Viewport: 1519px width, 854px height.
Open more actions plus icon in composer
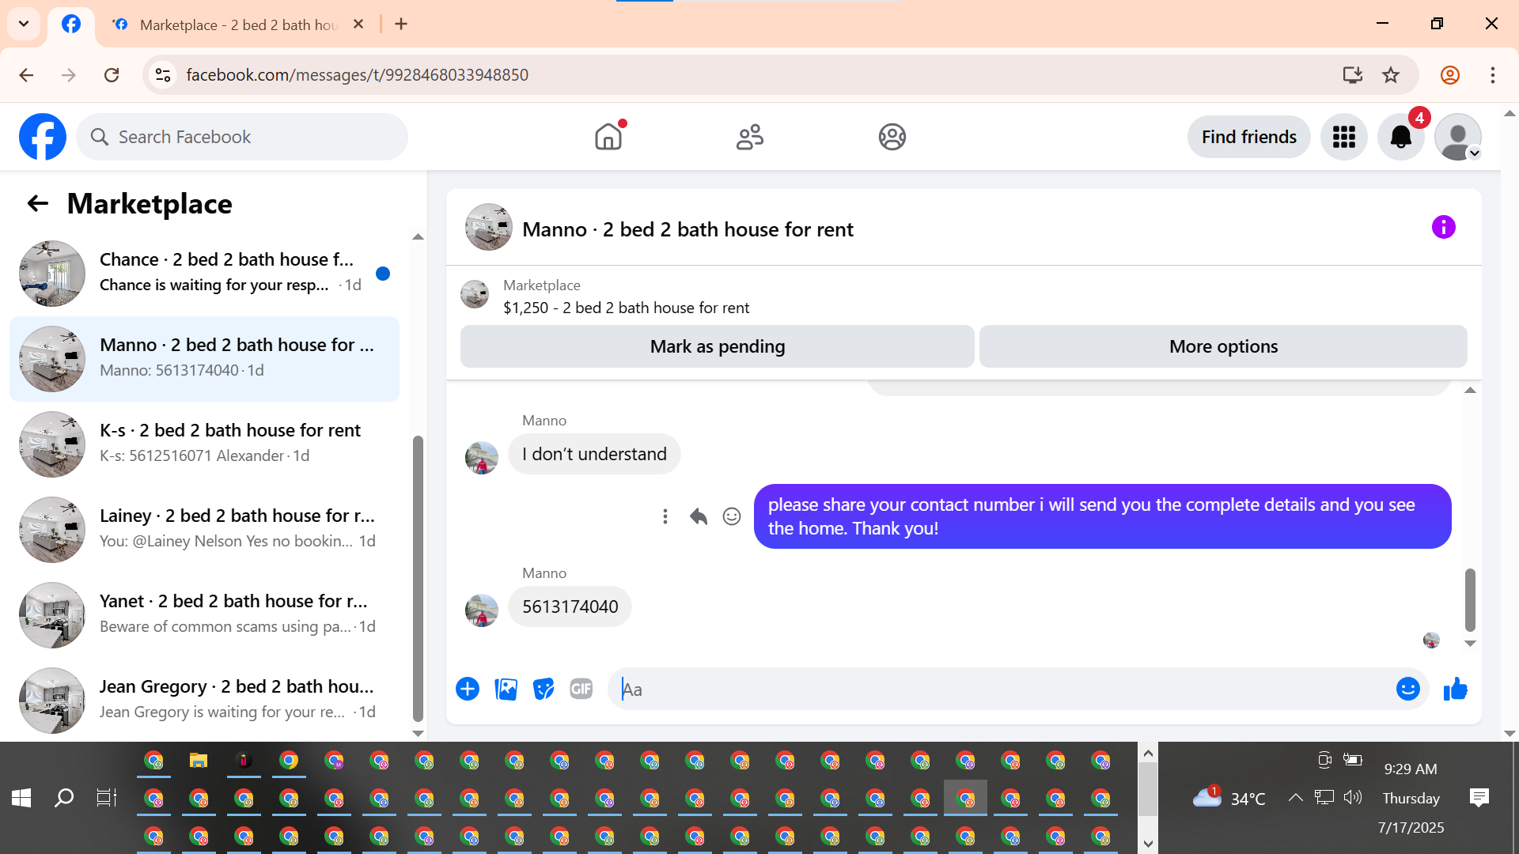468,690
